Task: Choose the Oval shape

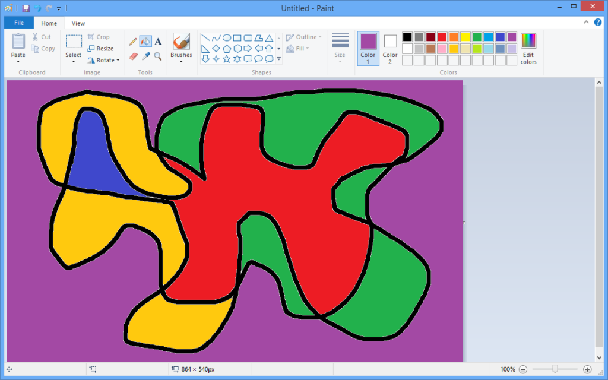Action: (227, 37)
